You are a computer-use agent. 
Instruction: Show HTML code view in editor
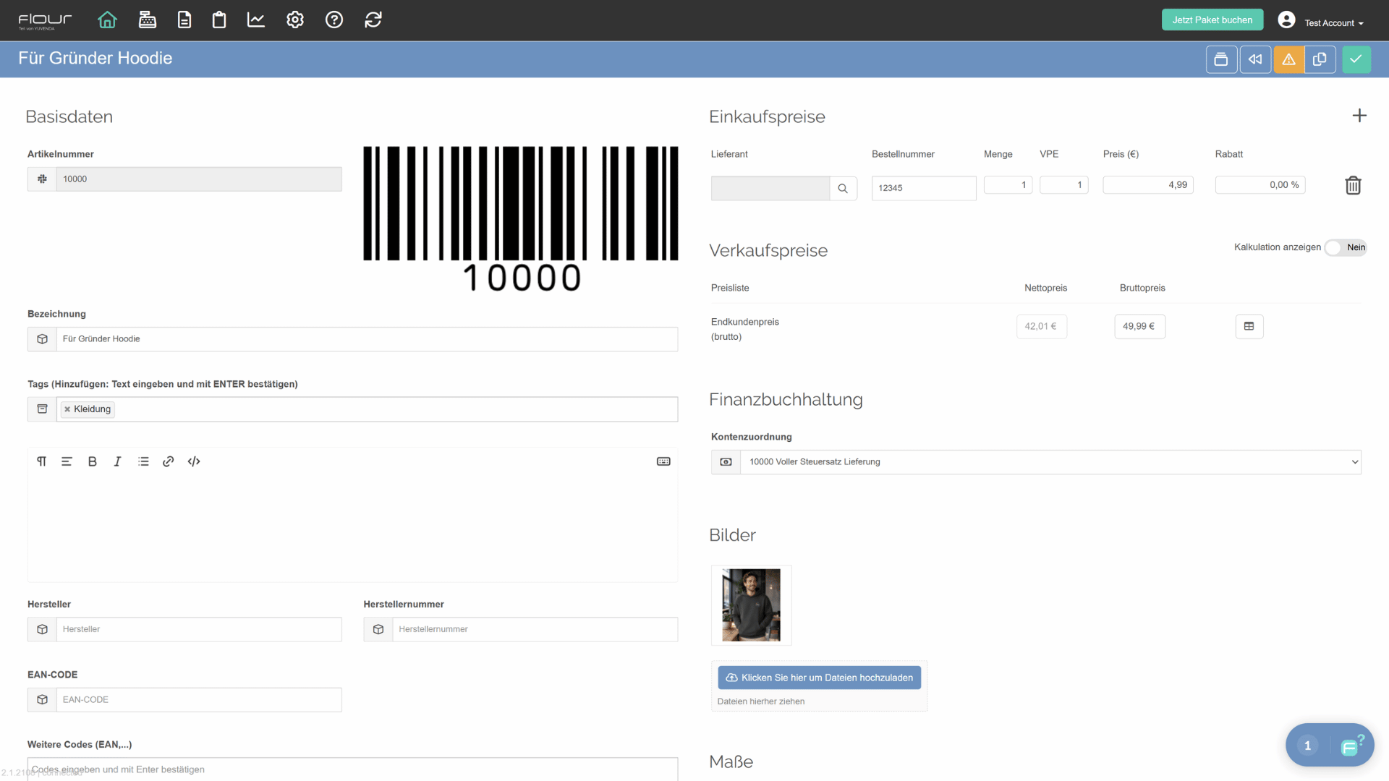pos(194,461)
